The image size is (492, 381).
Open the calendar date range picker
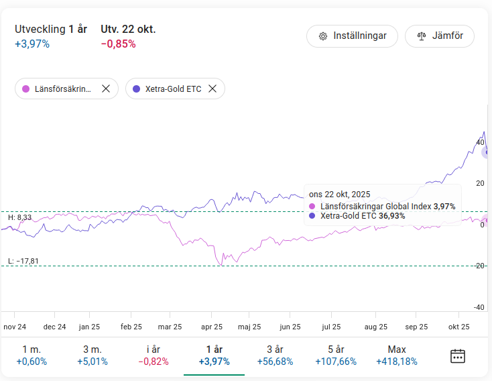click(458, 356)
